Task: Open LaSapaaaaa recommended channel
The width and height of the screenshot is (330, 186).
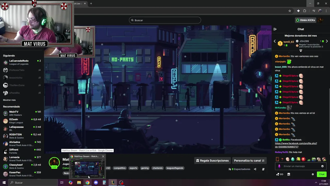Action: [x=22, y=128]
